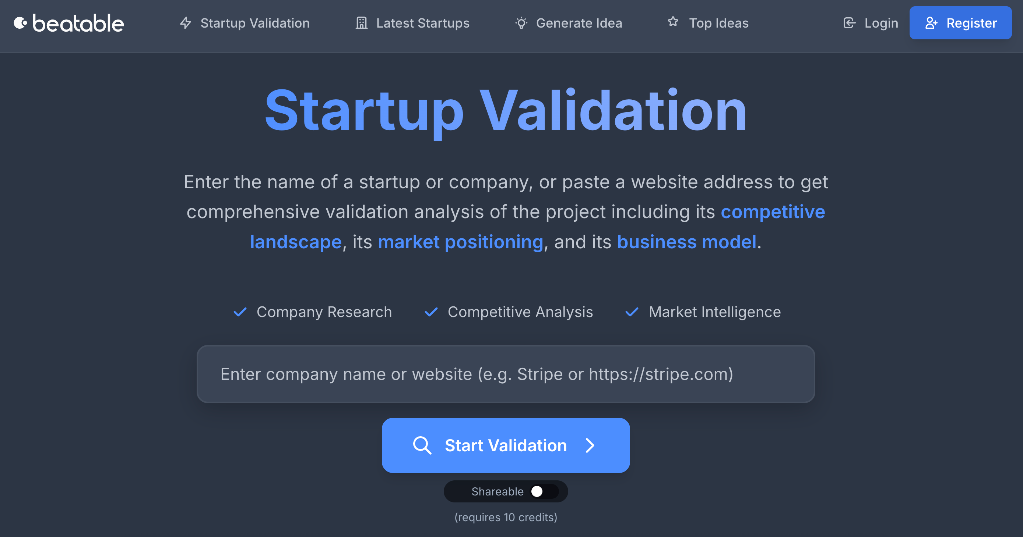The image size is (1023, 537).
Task: Click the login arrow icon
Action: (x=849, y=23)
